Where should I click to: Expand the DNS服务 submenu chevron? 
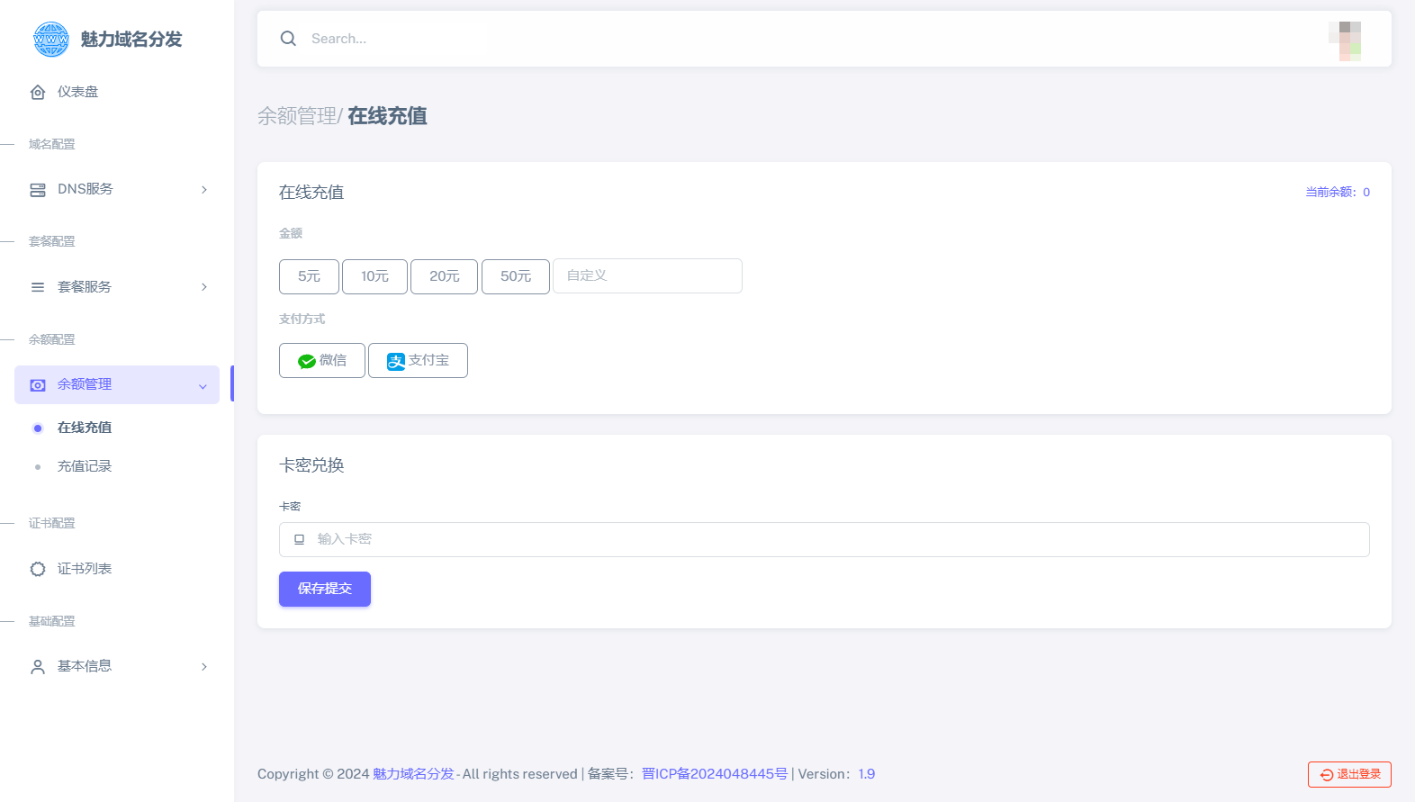coord(204,190)
